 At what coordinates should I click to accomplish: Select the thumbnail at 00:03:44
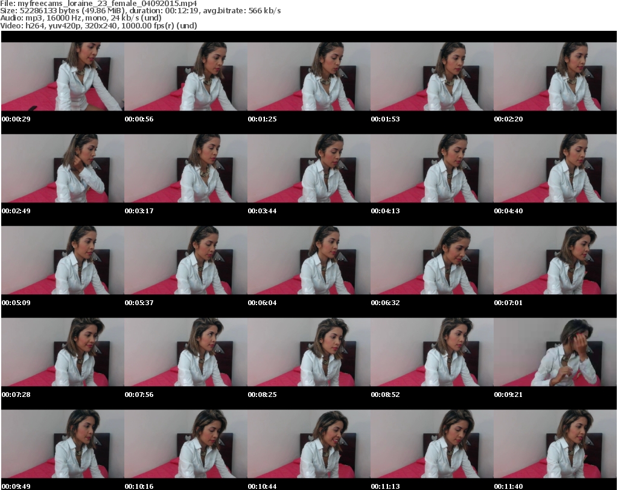309,169
